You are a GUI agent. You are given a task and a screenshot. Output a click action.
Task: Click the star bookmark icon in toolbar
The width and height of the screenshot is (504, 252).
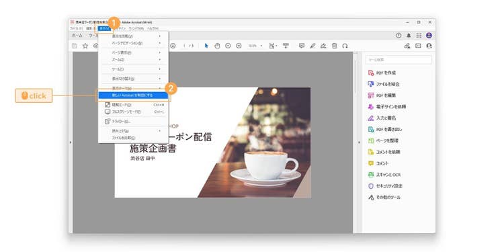pos(85,46)
